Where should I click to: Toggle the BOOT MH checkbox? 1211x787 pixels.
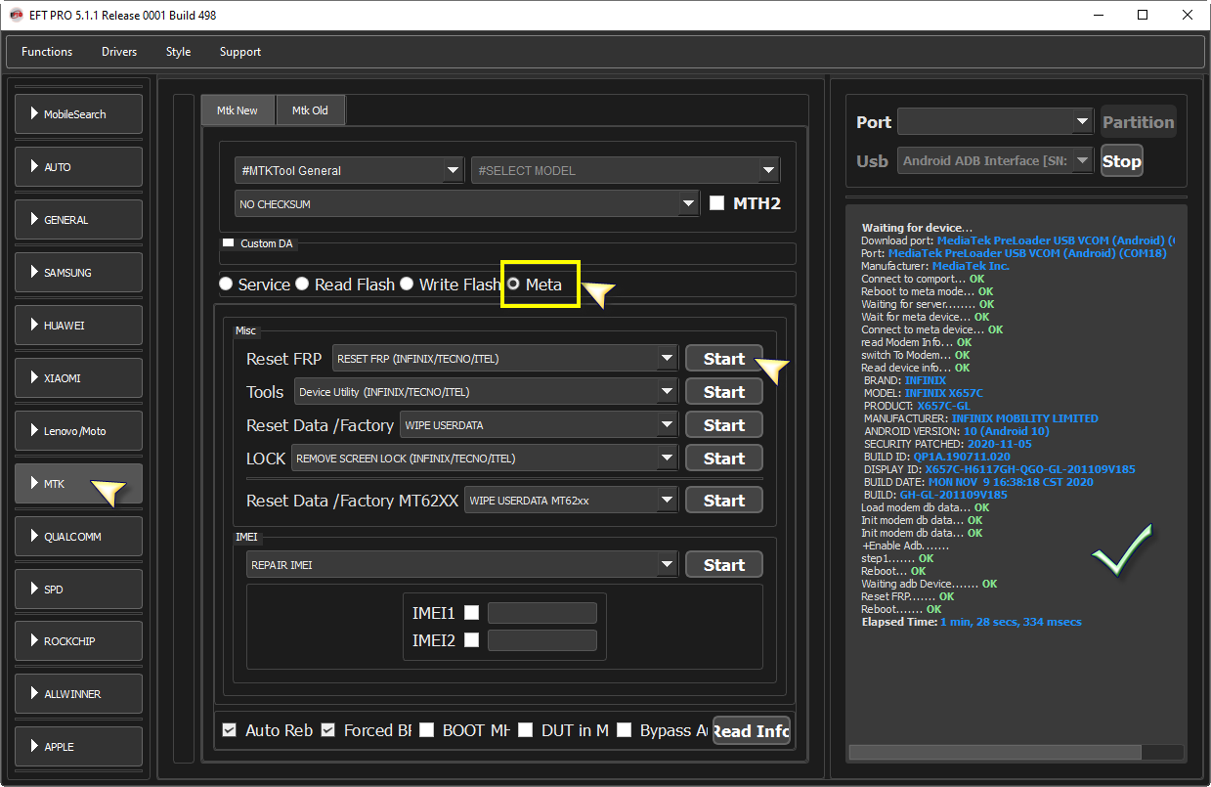[427, 730]
